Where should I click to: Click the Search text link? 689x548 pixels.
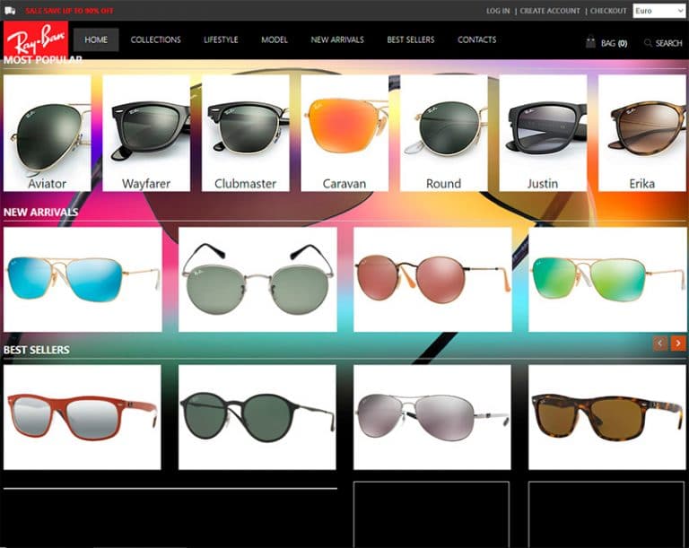click(x=668, y=43)
